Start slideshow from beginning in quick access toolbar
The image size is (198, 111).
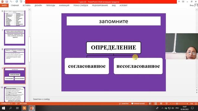(21, 2)
